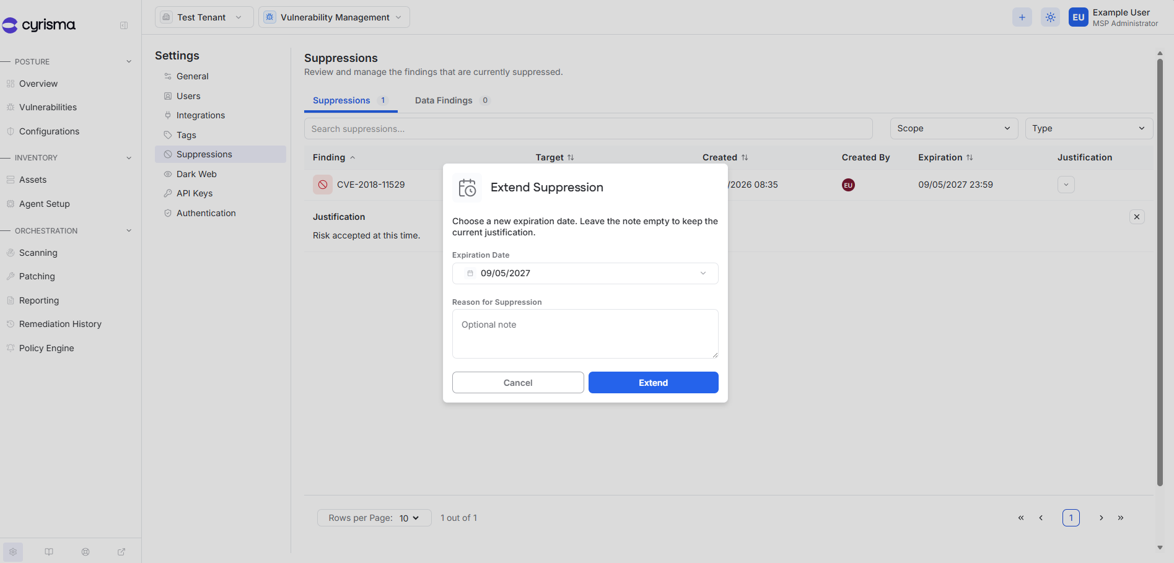
Task: Collapse the POSTURE section
Action: 129,62
